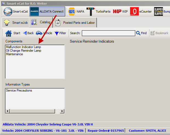Select Malfunction Indicator Lamp component
This screenshot has height=135, width=170.
pyautogui.click(x=24, y=47)
